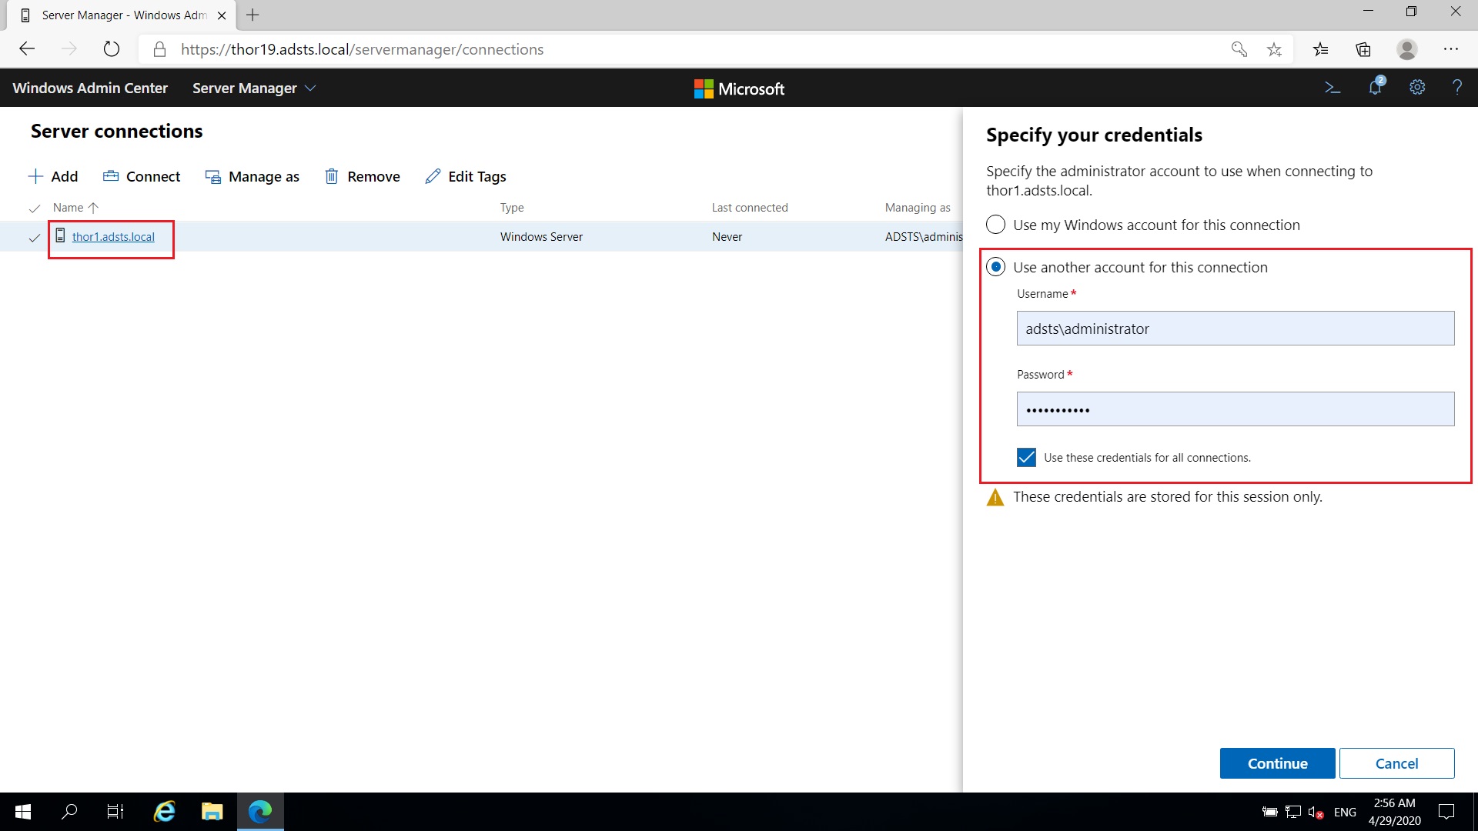Open the browser settings and more menu
Image resolution: width=1478 pixels, height=831 pixels.
pyautogui.click(x=1451, y=49)
